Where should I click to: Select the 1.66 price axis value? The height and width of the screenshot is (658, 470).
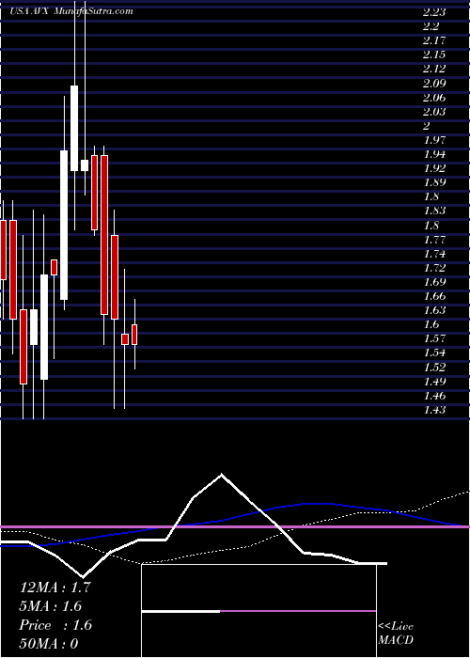coord(434,296)
